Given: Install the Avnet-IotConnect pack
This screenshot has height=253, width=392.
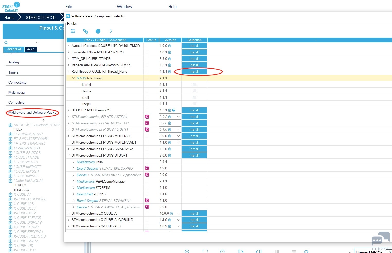Looking at the screenshot, I should [x=194, y=46].
